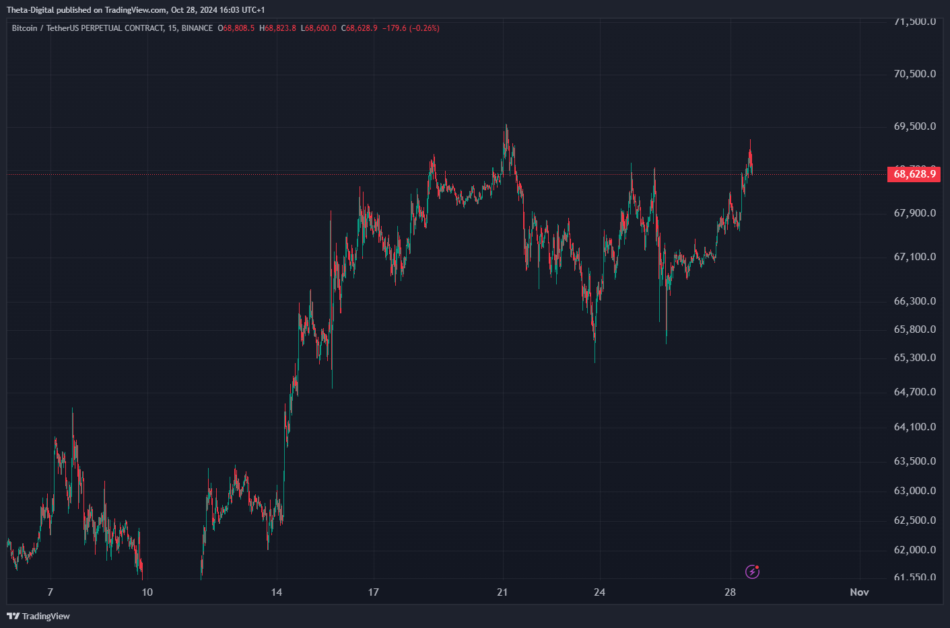The image size is (950, 628).
Task: Click the date label 17 on time axis
Action: click(x=374, y=592)
